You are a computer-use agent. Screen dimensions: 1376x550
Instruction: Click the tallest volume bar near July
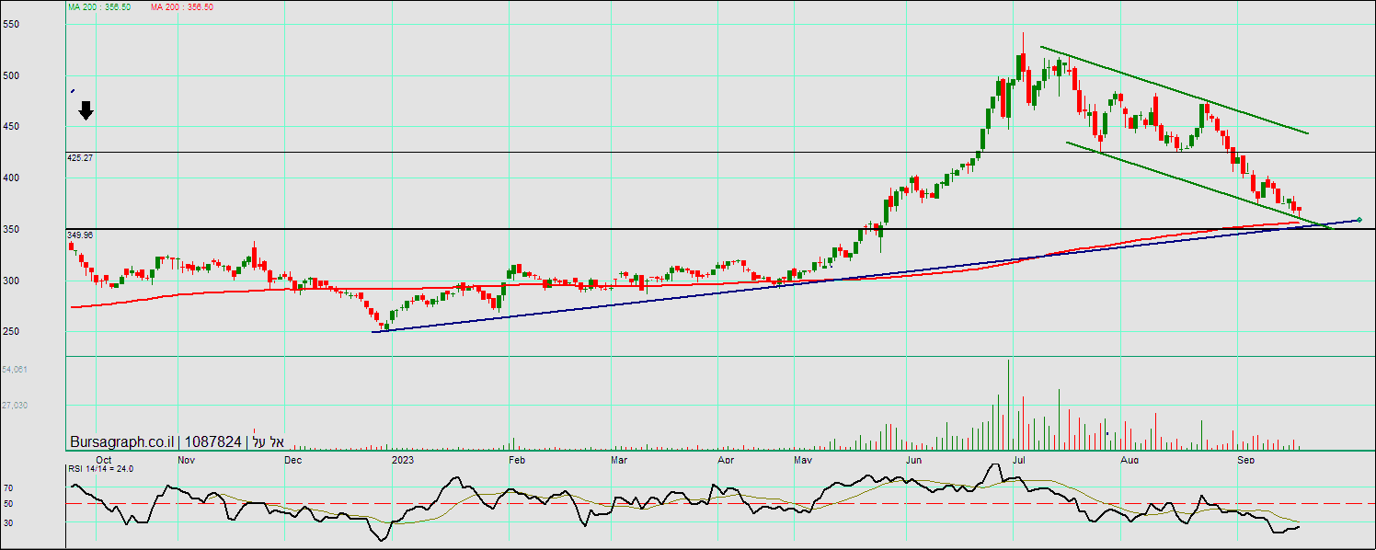(x=1008, y=403)
